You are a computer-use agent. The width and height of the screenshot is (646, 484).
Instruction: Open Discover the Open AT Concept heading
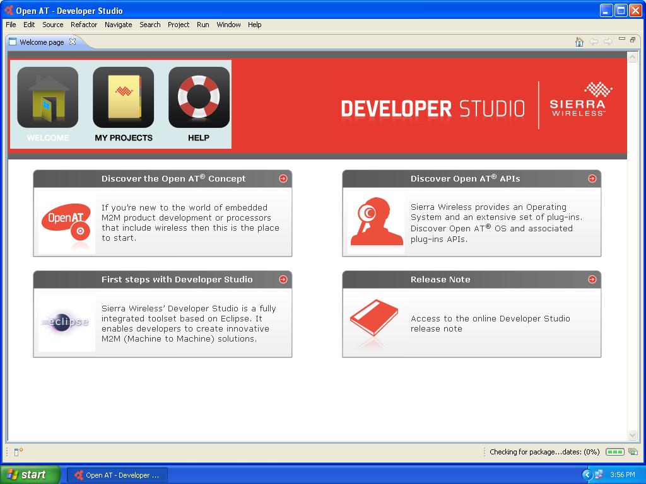173,178
